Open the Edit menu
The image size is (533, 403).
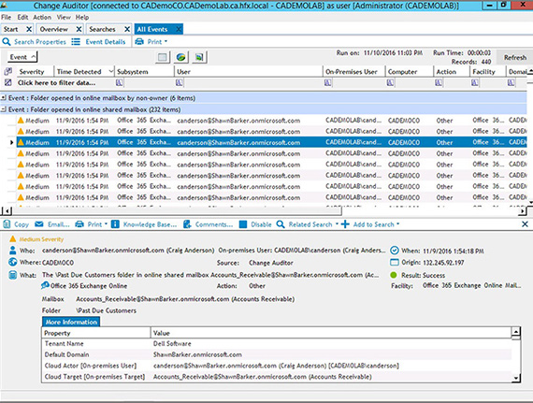pyautogui.click(x=22, y=17)
